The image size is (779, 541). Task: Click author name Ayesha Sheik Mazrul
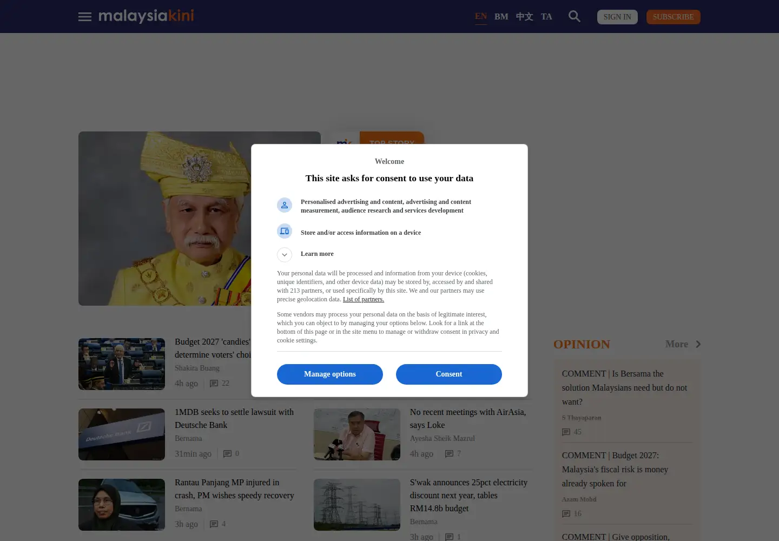point(443,438)
